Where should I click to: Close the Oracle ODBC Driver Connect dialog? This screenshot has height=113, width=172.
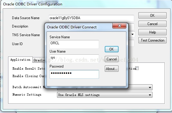pyautogui.click(x=119, y=26)
